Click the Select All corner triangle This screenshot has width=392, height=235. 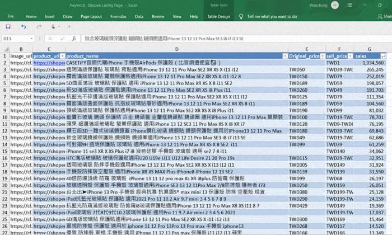[7, 49]
